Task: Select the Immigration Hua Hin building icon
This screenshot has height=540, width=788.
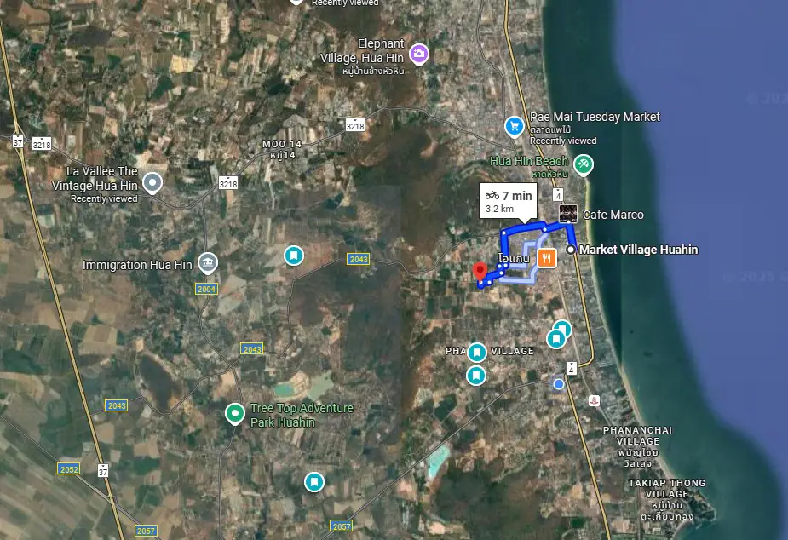Action: pos(207,262)
